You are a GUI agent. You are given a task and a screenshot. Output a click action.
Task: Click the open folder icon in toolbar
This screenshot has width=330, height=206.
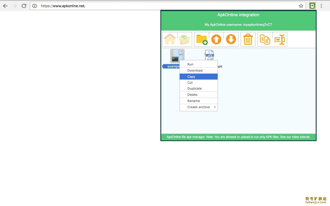pos(185,39)
